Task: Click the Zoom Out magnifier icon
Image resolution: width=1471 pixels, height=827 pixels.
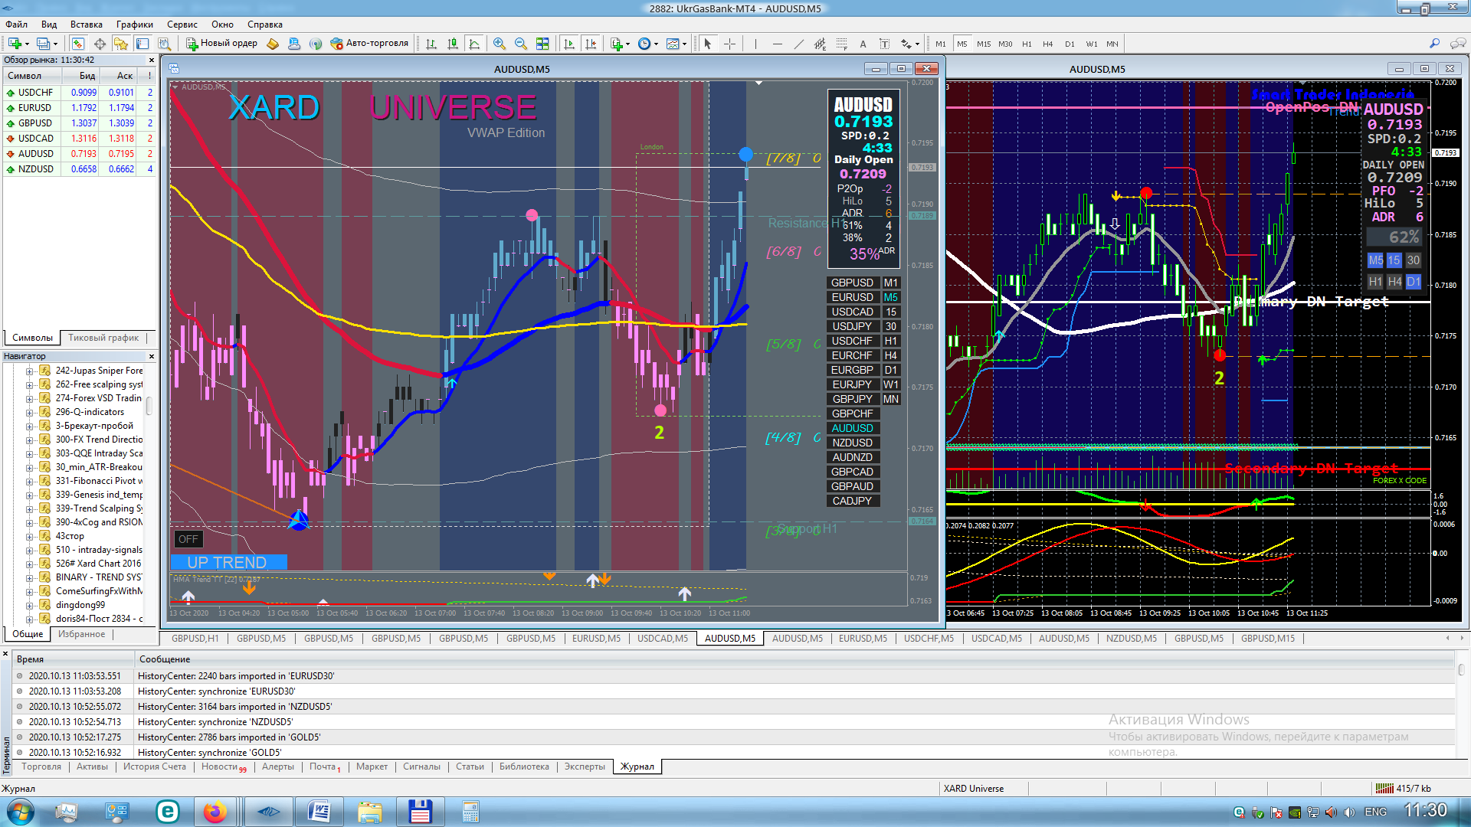Action: [521, 44]
